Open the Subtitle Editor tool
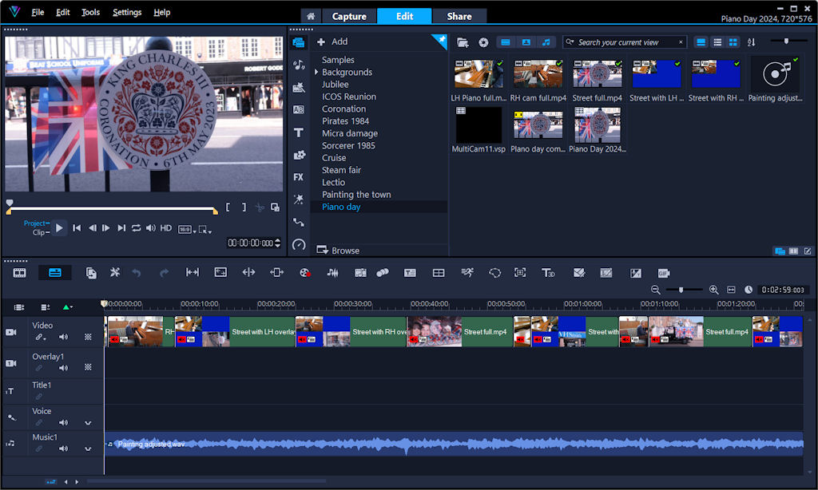818x490 pixels. (x=410, y=273)
